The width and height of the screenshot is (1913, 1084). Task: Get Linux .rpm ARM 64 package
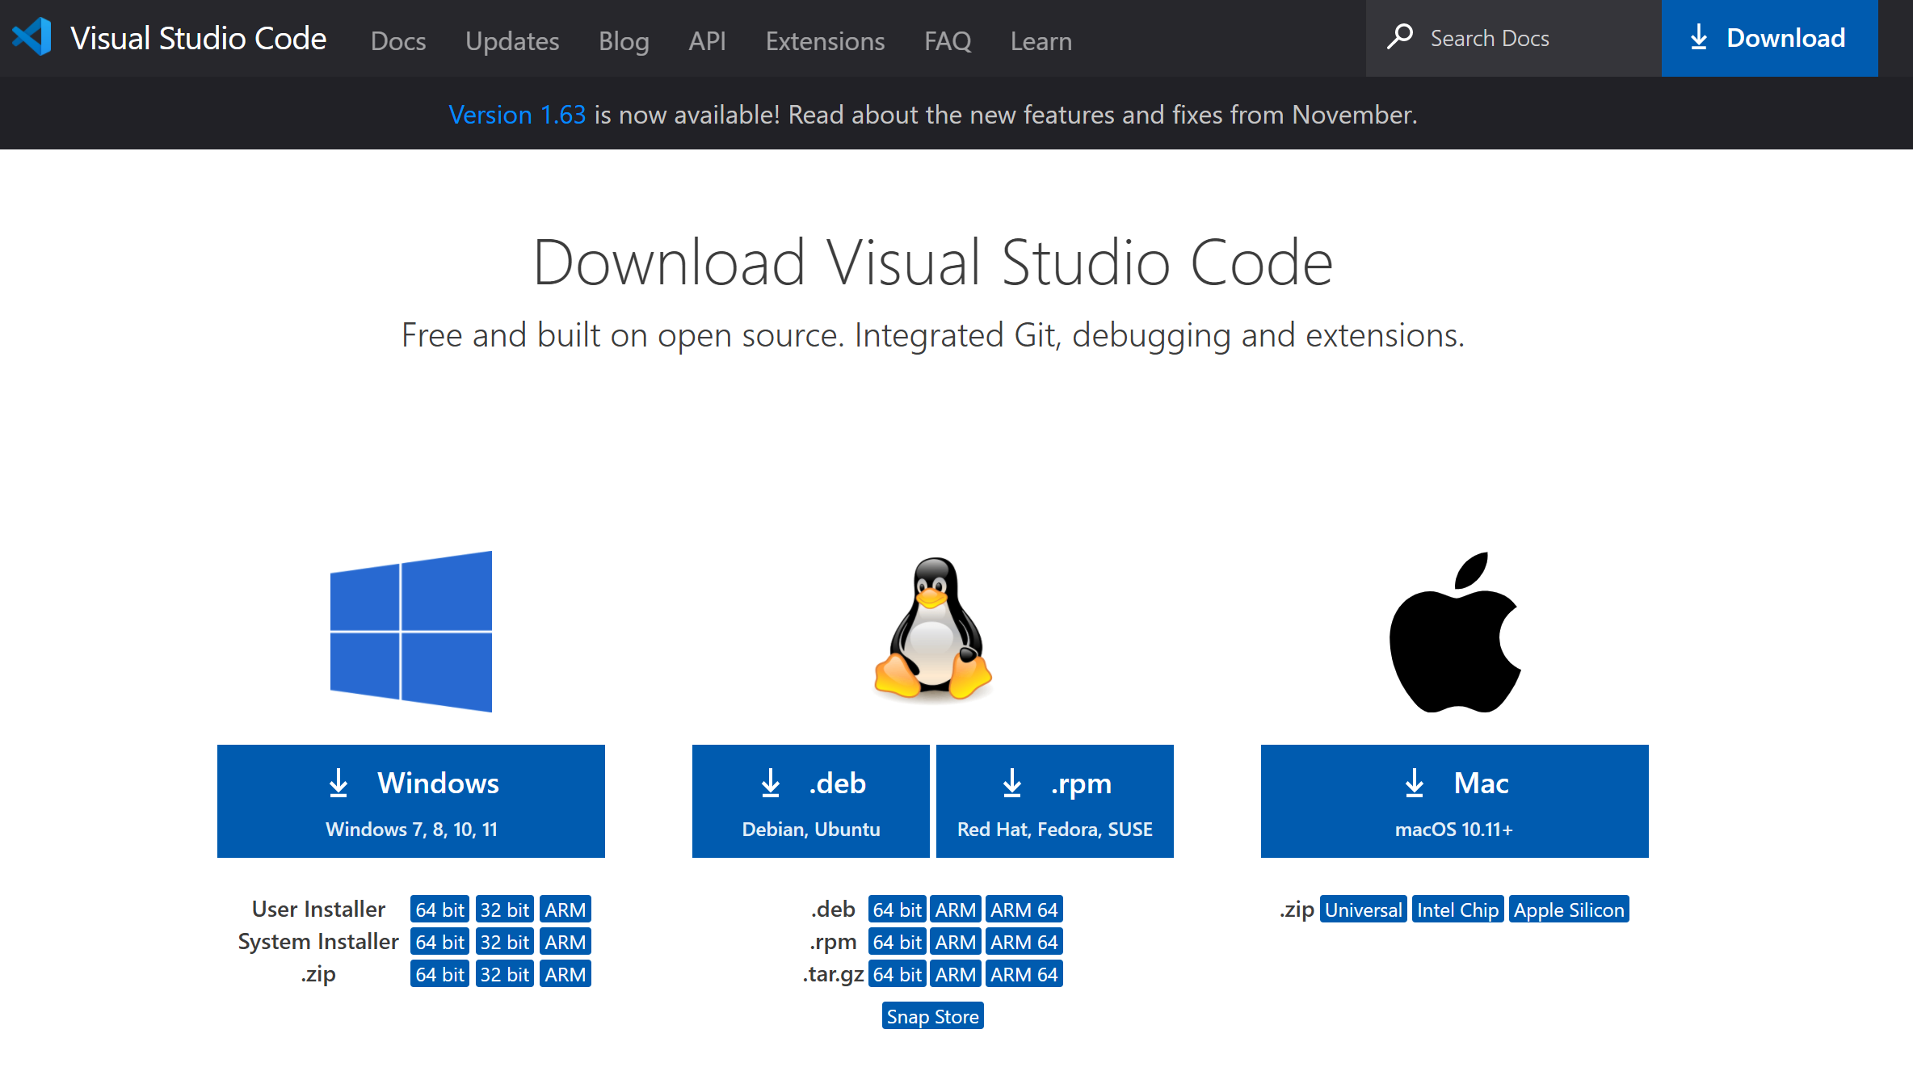coord(1024,942)
